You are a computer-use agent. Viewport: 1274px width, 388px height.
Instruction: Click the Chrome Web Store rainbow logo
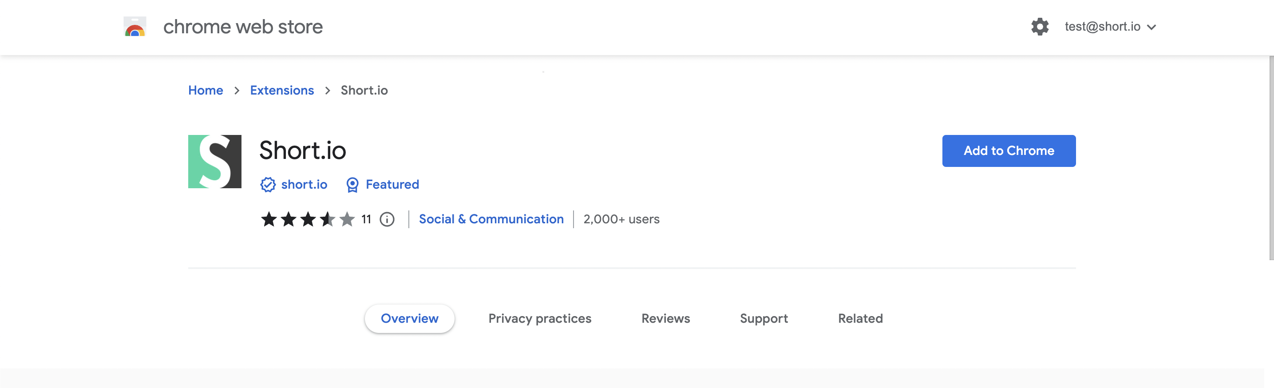pyautogui.click(x=135, y=27)
